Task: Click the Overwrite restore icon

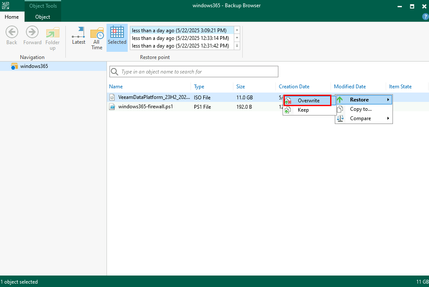Action: 288,101
